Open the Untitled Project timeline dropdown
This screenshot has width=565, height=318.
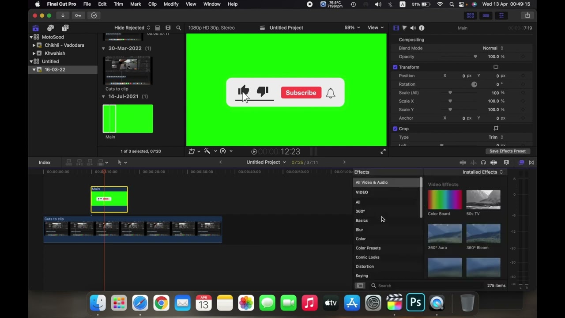tap(266, 162)
